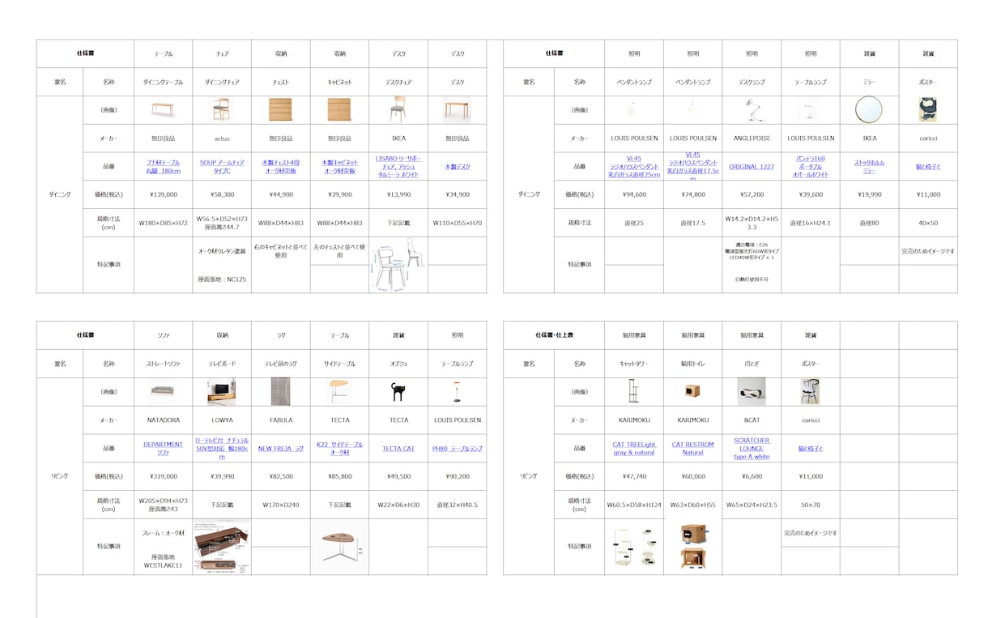
Task: Open the DEPARTMENT ソファ link
Action: pyautogui.click(x=163, y=449)
